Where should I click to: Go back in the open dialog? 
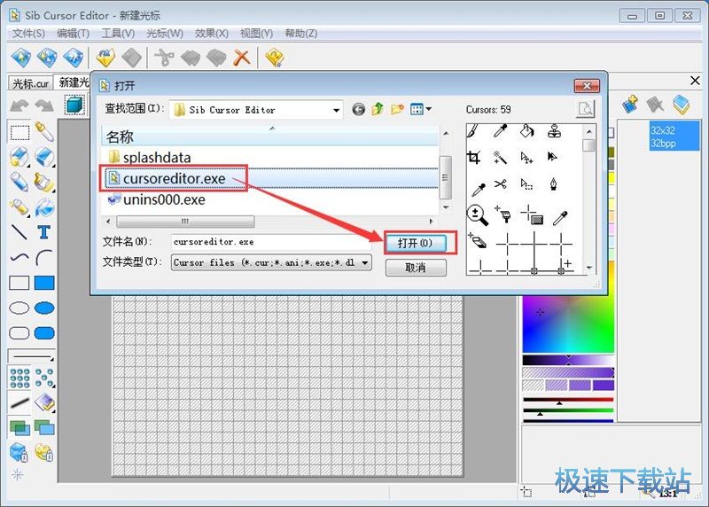tap(359, 109)
